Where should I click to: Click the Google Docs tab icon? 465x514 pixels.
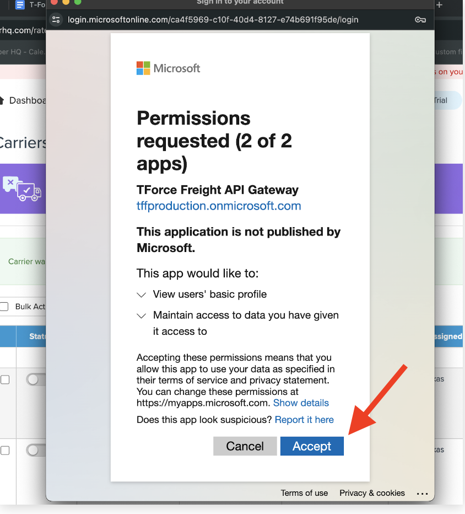tap(20, 5)
